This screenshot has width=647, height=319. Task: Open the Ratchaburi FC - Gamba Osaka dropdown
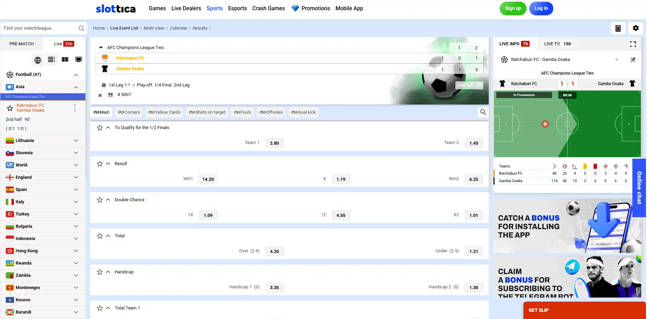[616, 60]
